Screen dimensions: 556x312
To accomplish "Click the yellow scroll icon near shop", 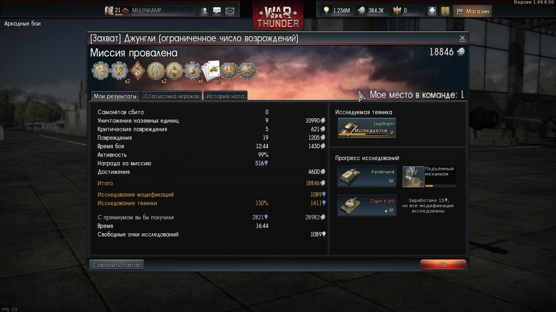I will click(x=445, y=11).
